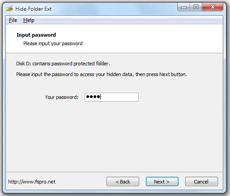Click the 'Please input your password' subtitle
The width and height of the screenshot is (230, 196).
pos(53,43)
